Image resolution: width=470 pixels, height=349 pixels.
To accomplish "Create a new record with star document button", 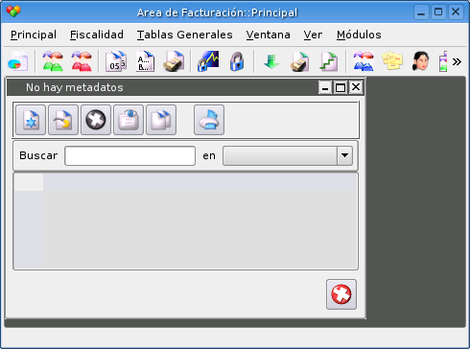I will point(31,120).
